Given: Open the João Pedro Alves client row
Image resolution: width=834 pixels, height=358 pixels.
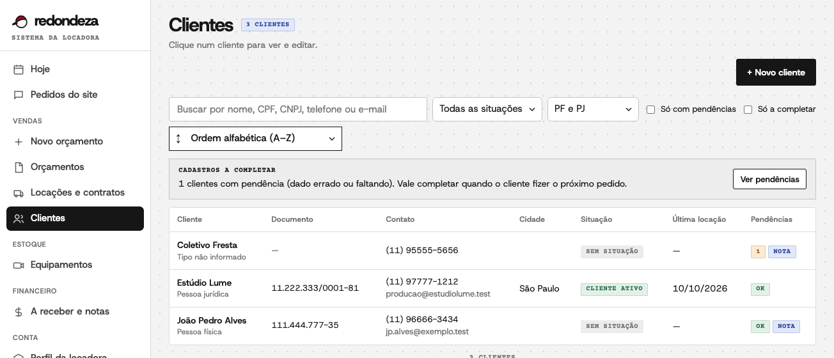Looking at the screenshot, I should pyautogui.click(x=492, y=326).
